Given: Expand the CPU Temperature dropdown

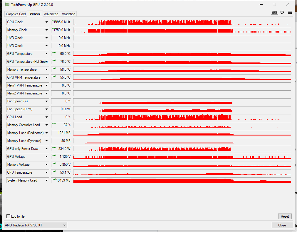Looking at the screenshot, I should 46,173.
